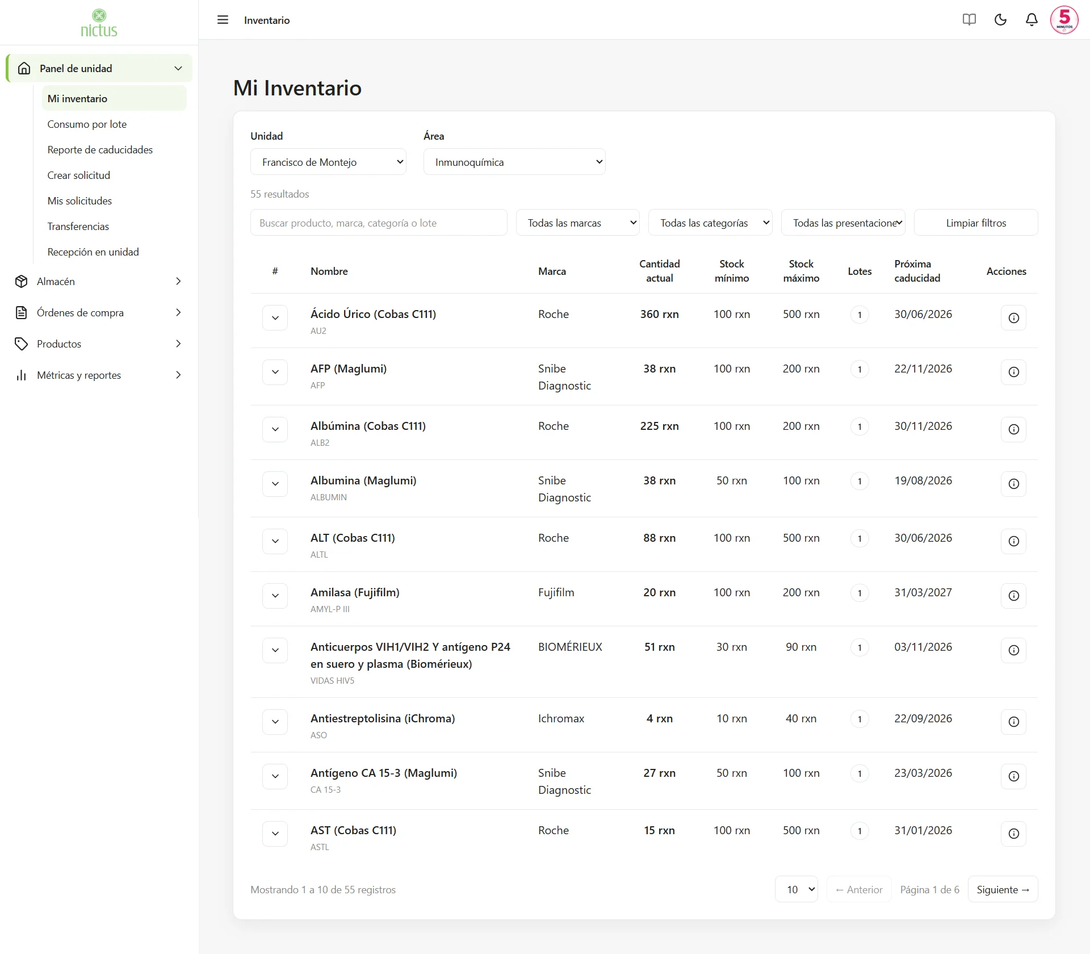Click the product search field
Image resolution: width=1090 pixels, height=954 pixels.
(x=379, y=223)
